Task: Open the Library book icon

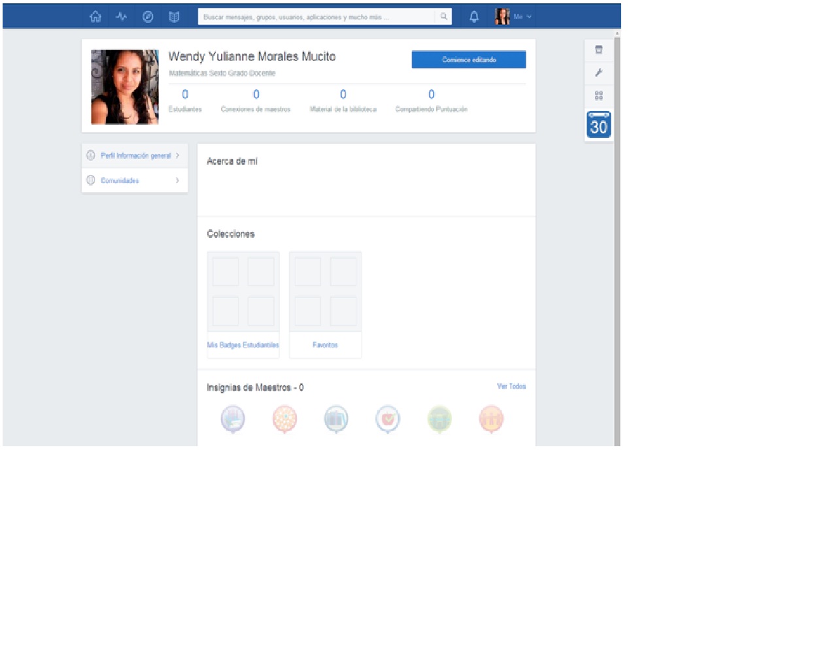Action: [174, 17]
